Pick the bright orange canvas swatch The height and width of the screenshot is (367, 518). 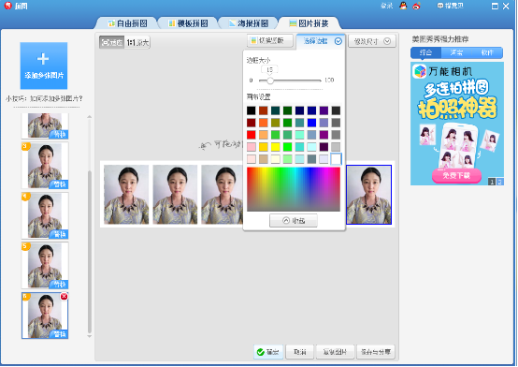264,123
